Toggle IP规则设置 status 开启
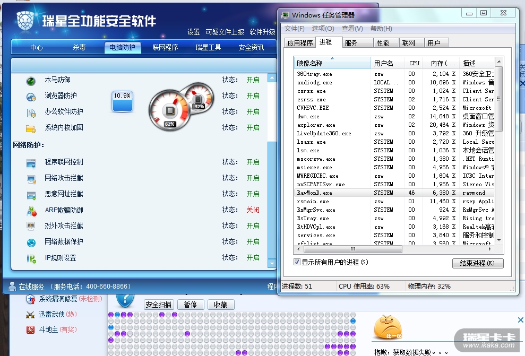The image size is (525, 356). (x=253, y=258)
